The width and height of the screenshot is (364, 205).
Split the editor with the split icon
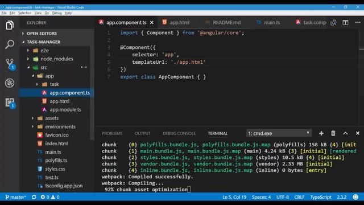(x=345, y=23)
